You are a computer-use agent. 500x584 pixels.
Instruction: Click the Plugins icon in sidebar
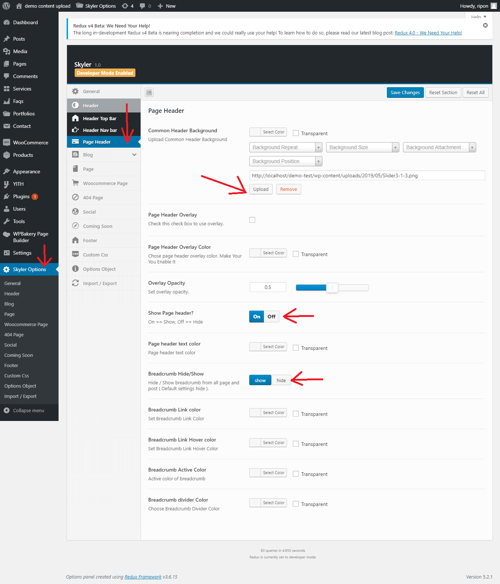point(7,196)
